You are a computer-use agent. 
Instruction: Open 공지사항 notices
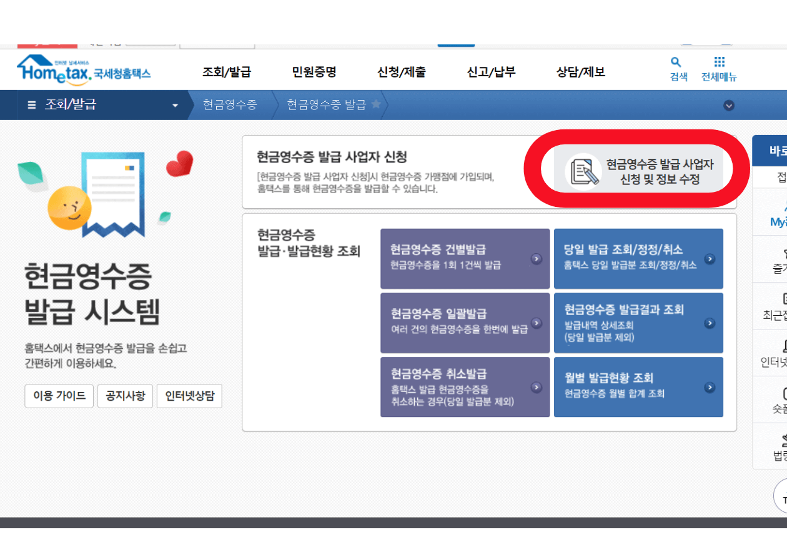click(x=125, y=396)
